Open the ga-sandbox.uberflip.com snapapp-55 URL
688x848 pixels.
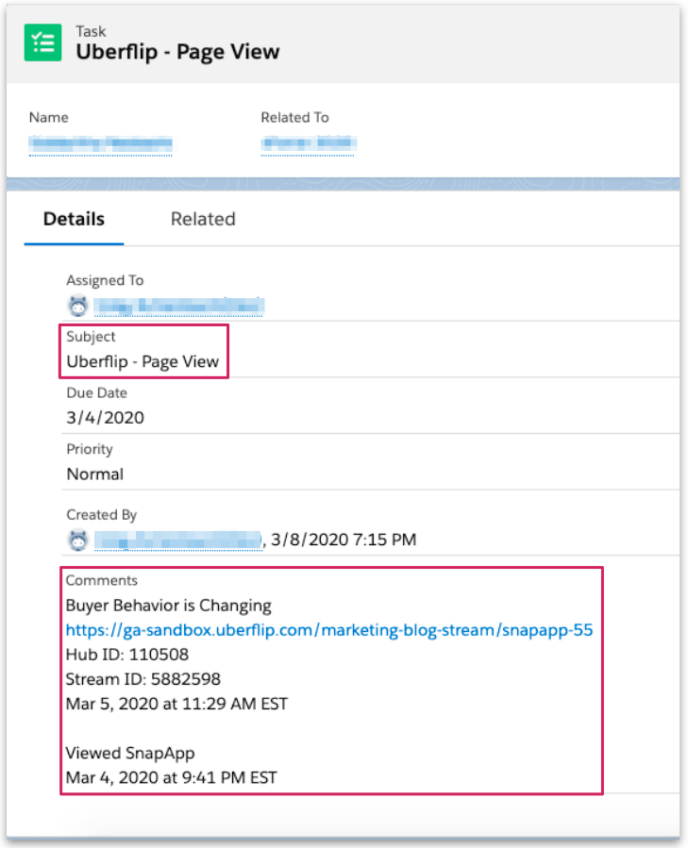click(x=329, y=630)
